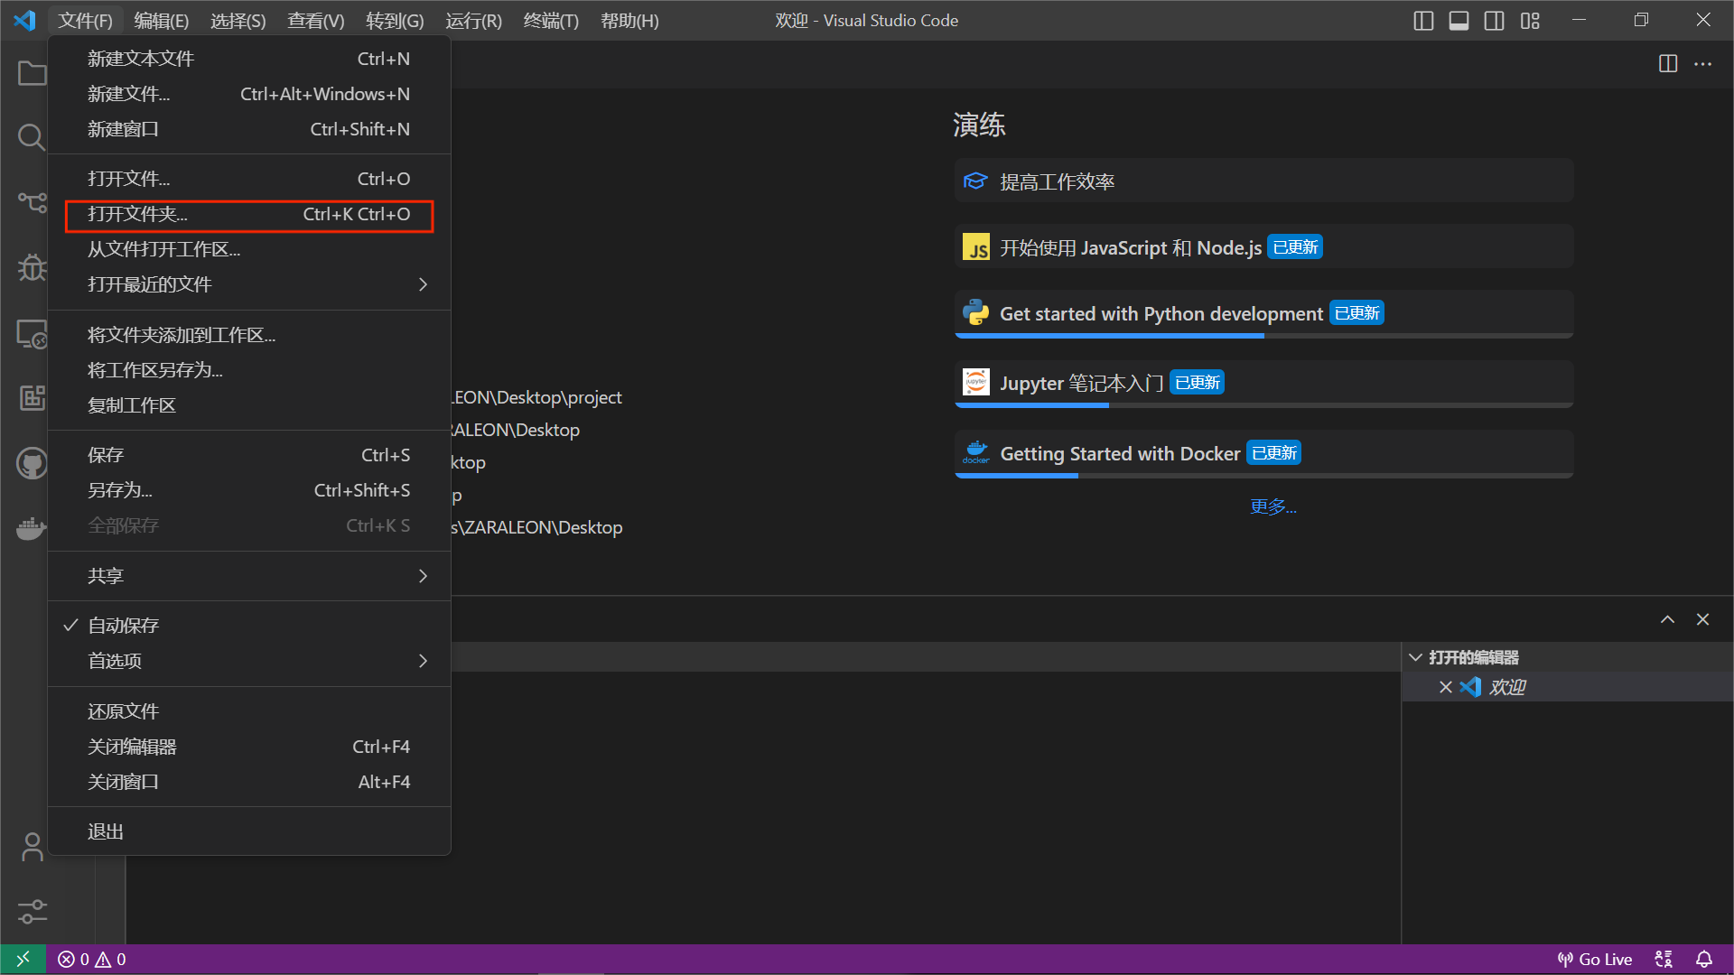The height and width of the screenshot is (975, 1734).
Task: Open the Docker sidebar icon
Action: tap(32, 528)
